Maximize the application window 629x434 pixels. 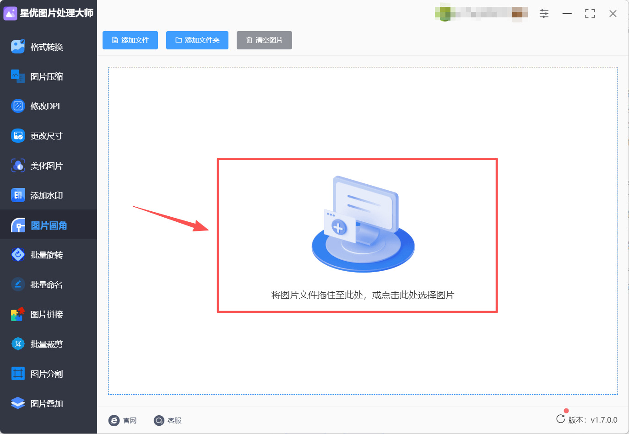coord(590,14)
